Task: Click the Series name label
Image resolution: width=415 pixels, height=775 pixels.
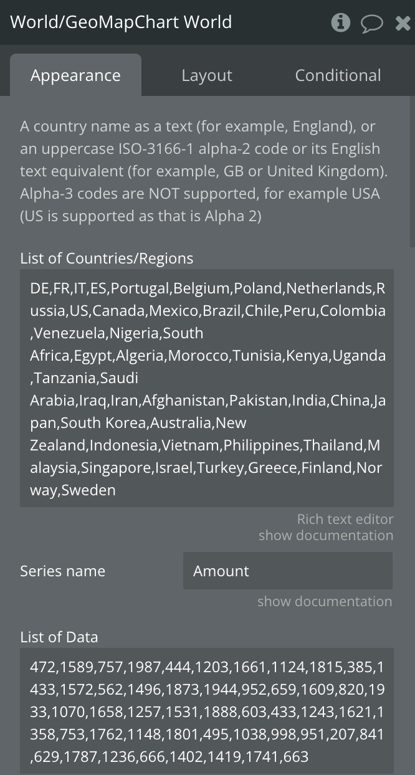Action: tap(62, 571)
